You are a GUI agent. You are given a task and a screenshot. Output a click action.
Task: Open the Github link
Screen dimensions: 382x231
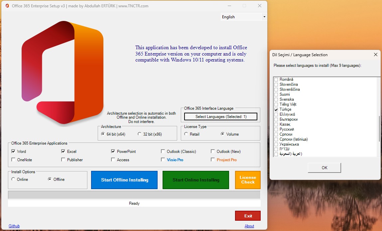pos(14,226)
